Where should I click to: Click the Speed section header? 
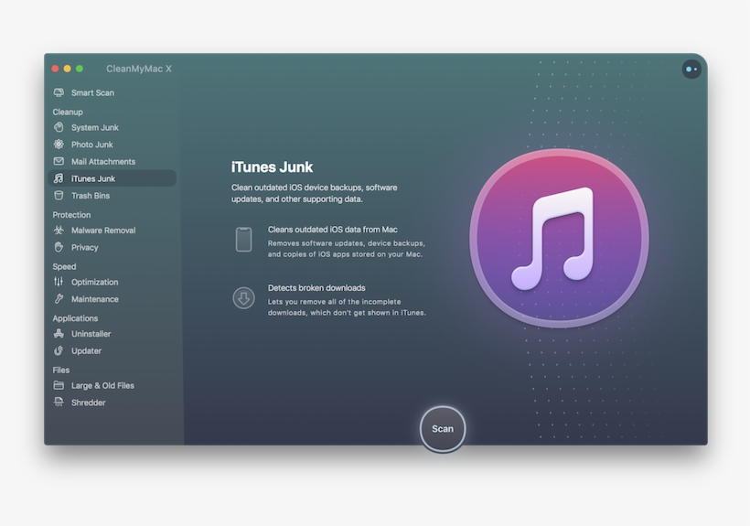pos(64,266)
